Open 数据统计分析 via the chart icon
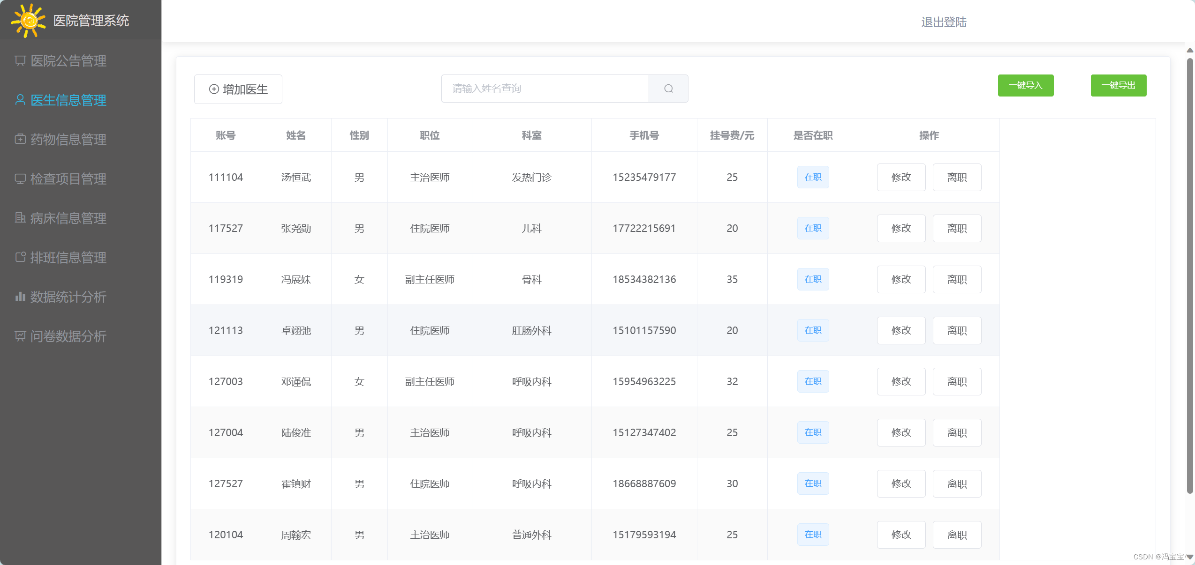Image resolution: width=1195 pixels, height=565 pixels. (20, 297)
